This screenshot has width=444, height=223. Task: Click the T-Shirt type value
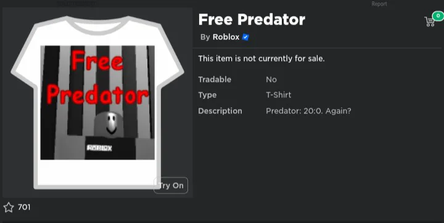pyautogui.click(x=279, y=95)
